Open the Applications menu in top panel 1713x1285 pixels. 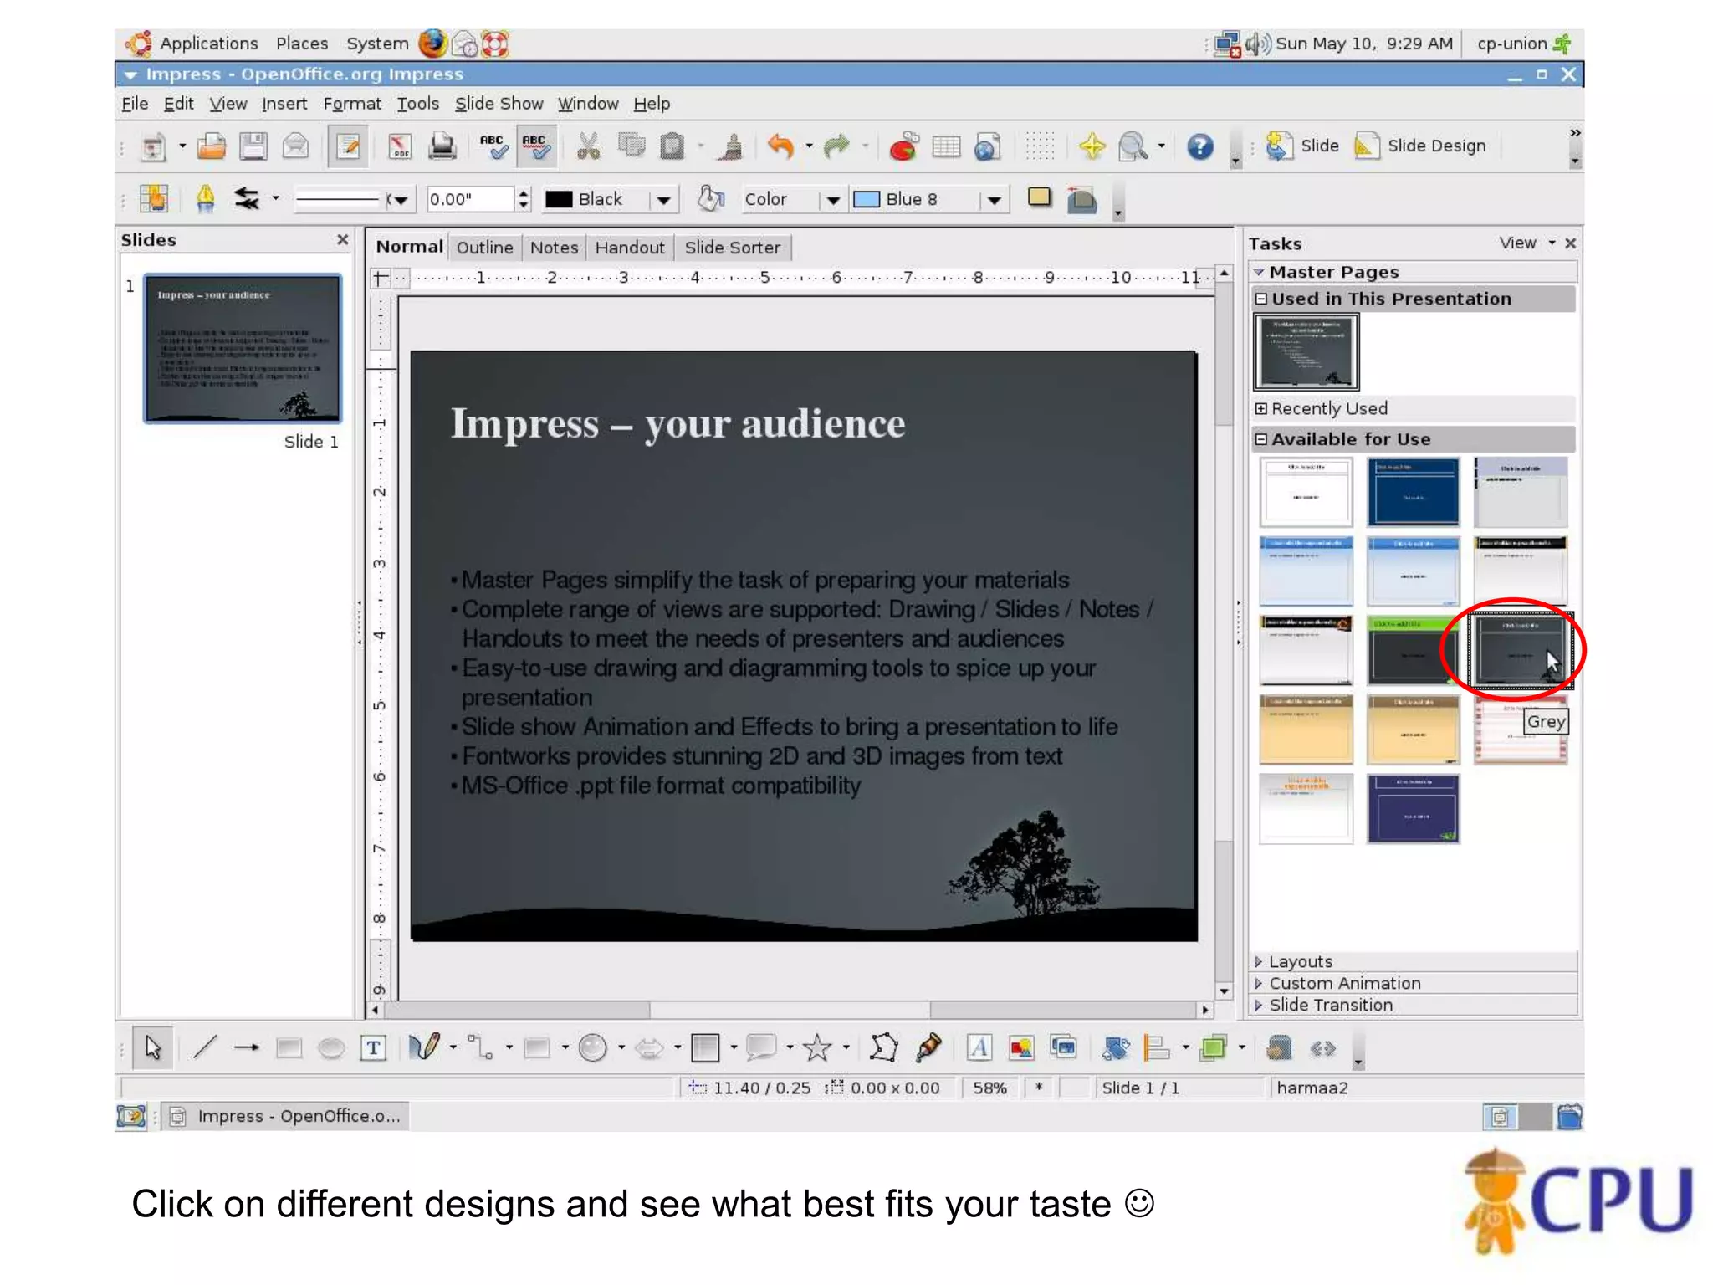208,44
